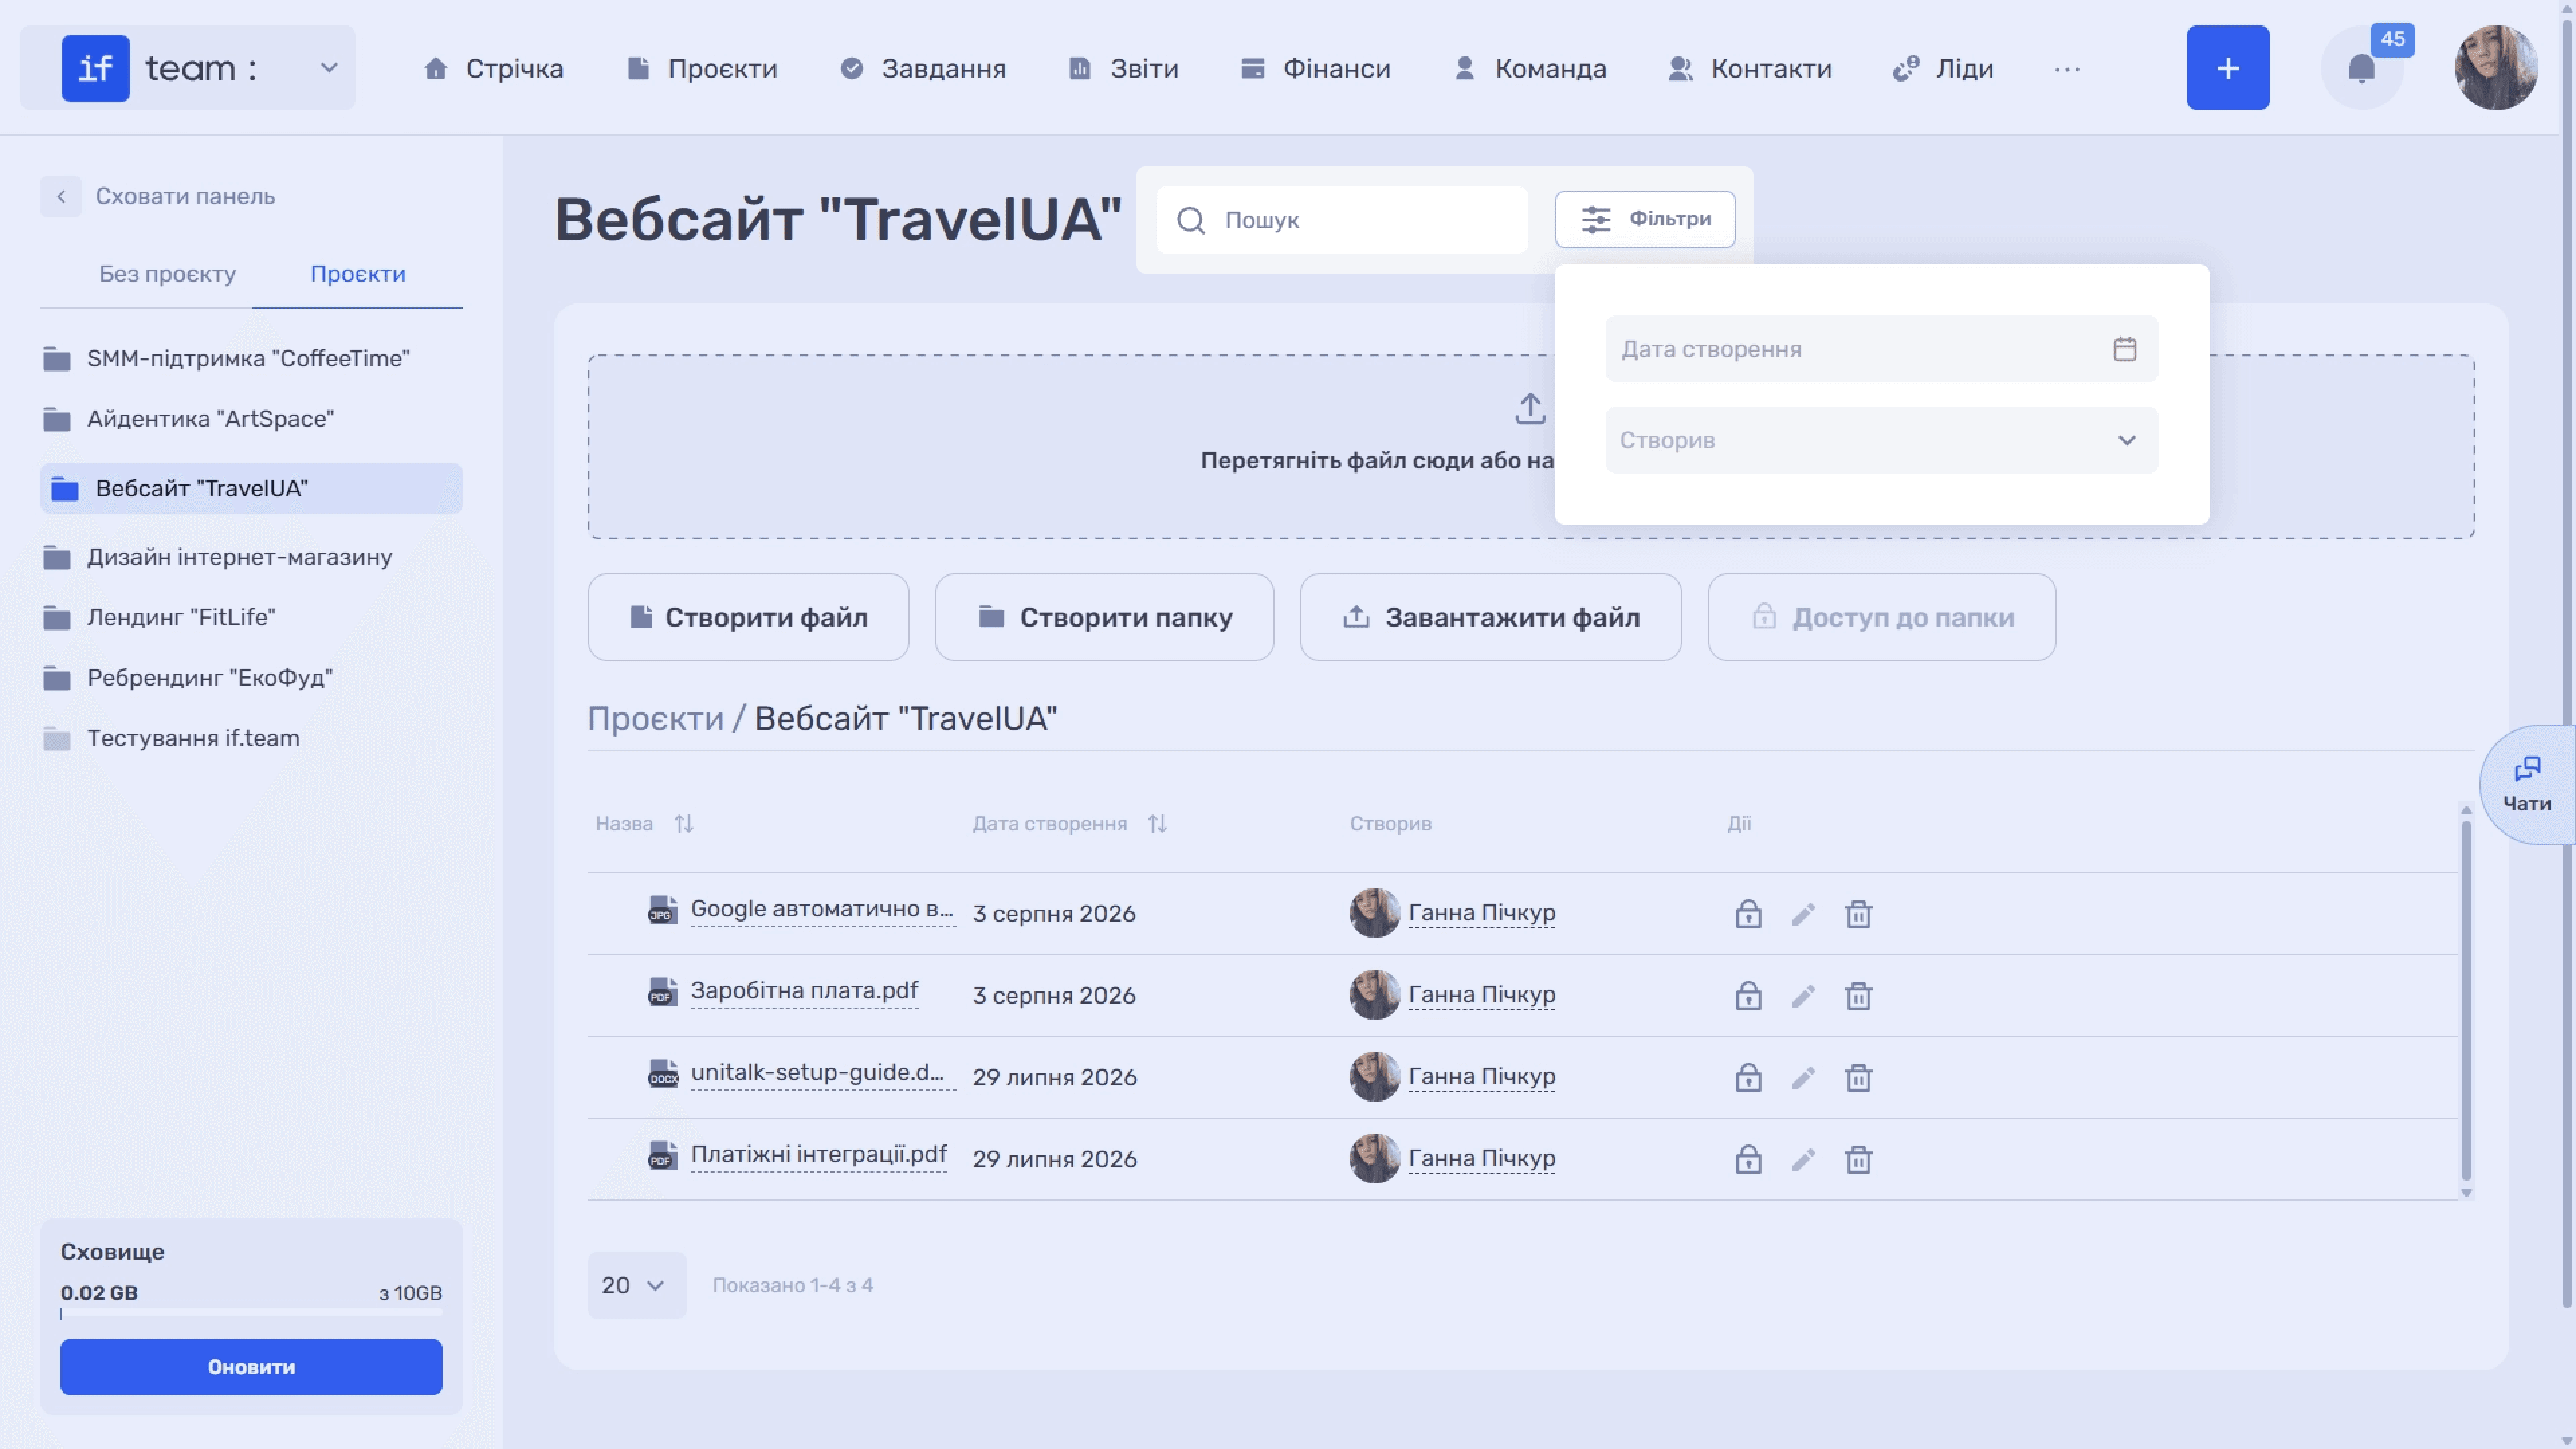Edit Платіжні інтеграції.pdf with pencil icon

point(1803,1160)
